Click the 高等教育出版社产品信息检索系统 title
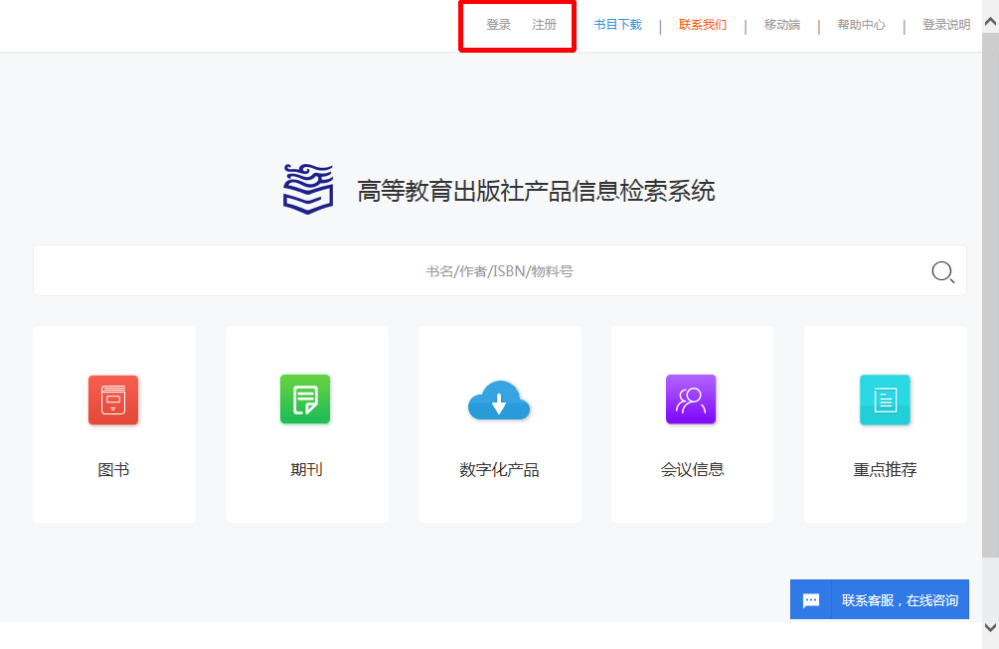 point(536,191)
